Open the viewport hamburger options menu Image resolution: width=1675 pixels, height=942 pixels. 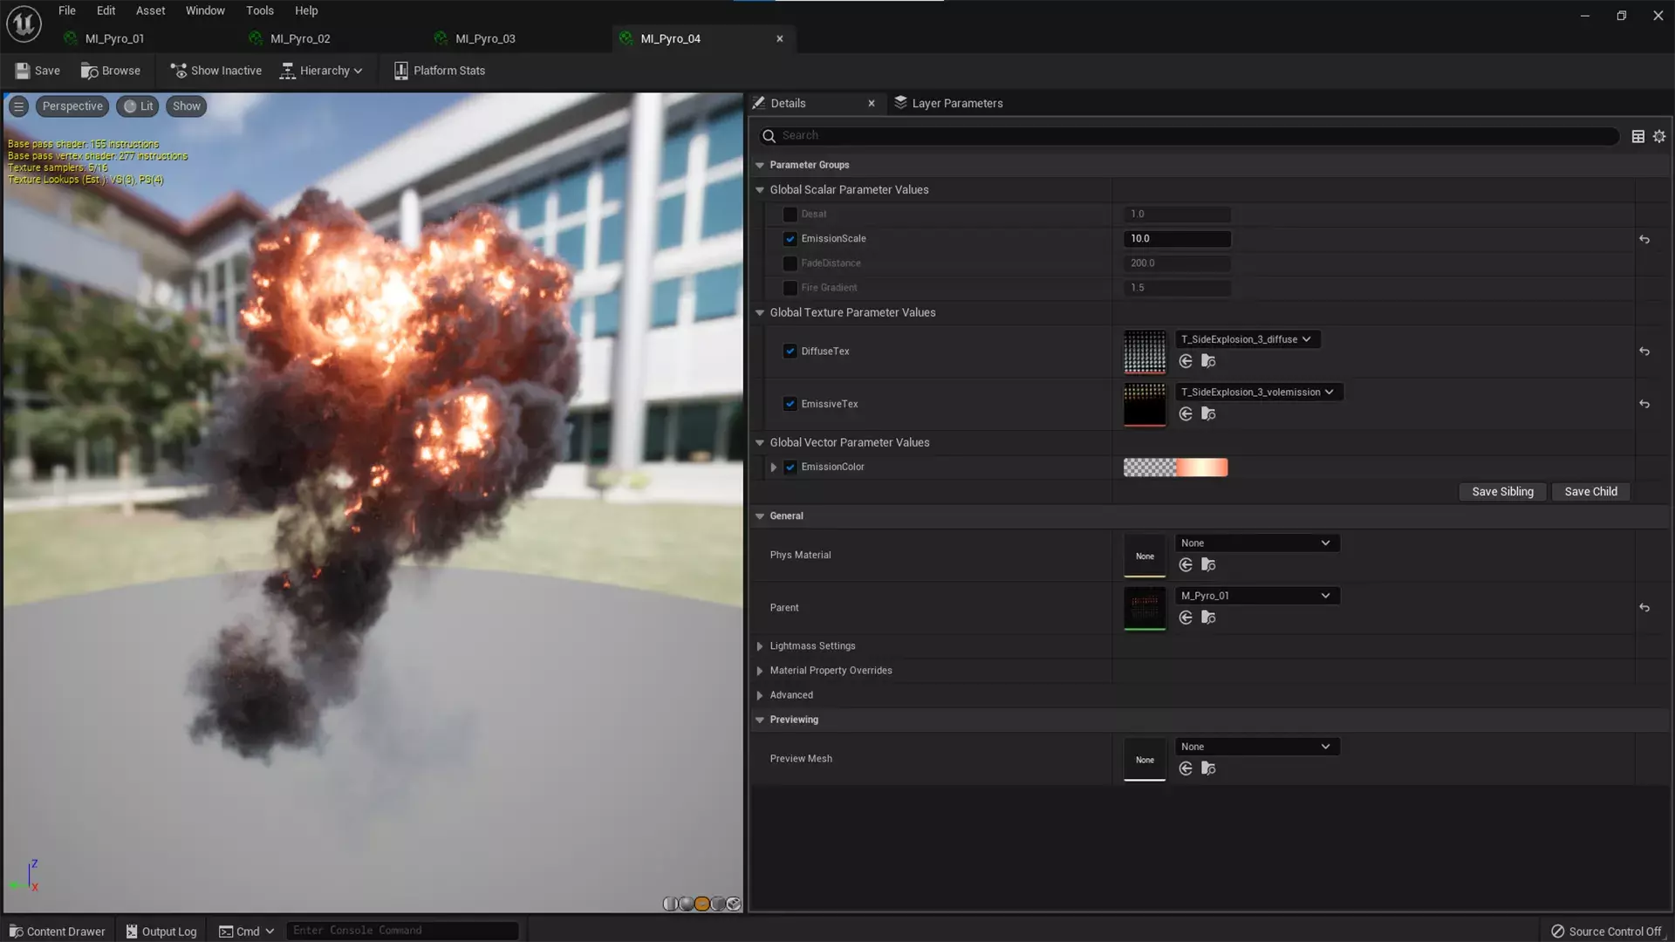tap(18, 106)
